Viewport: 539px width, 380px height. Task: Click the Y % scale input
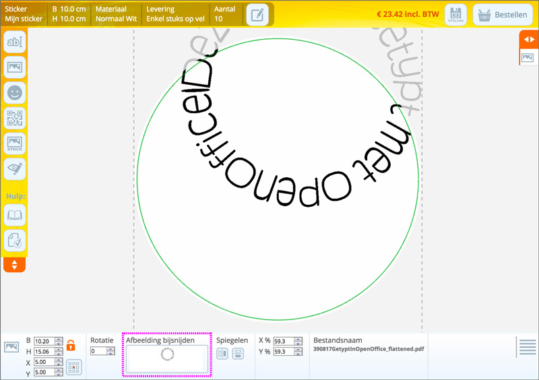coord(284,352)
